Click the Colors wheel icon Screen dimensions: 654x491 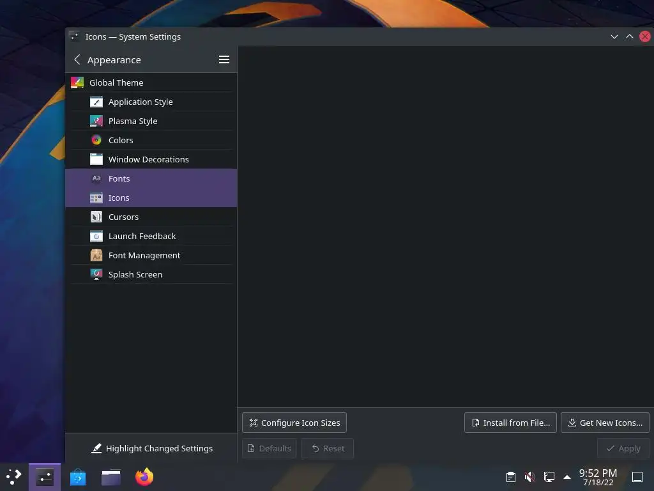[96, 140]
